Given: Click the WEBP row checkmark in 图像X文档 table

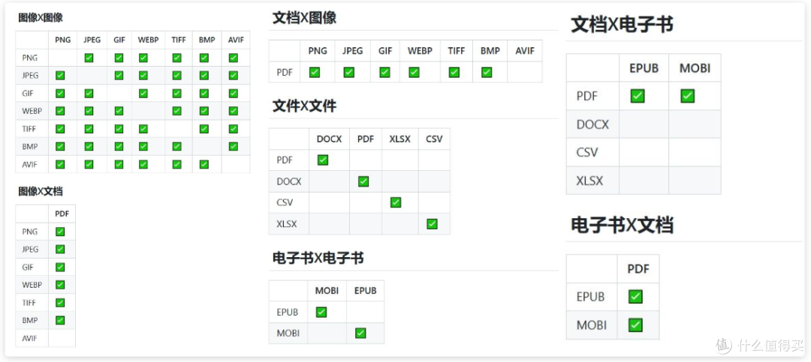Looking at the screenshot, I should 60,285.
